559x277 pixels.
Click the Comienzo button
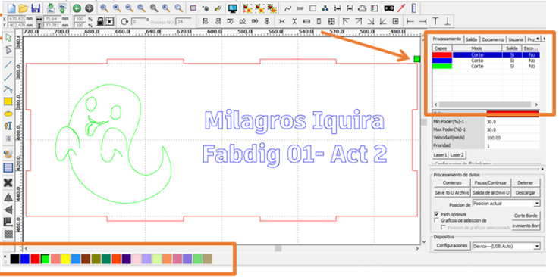[452, 182]
